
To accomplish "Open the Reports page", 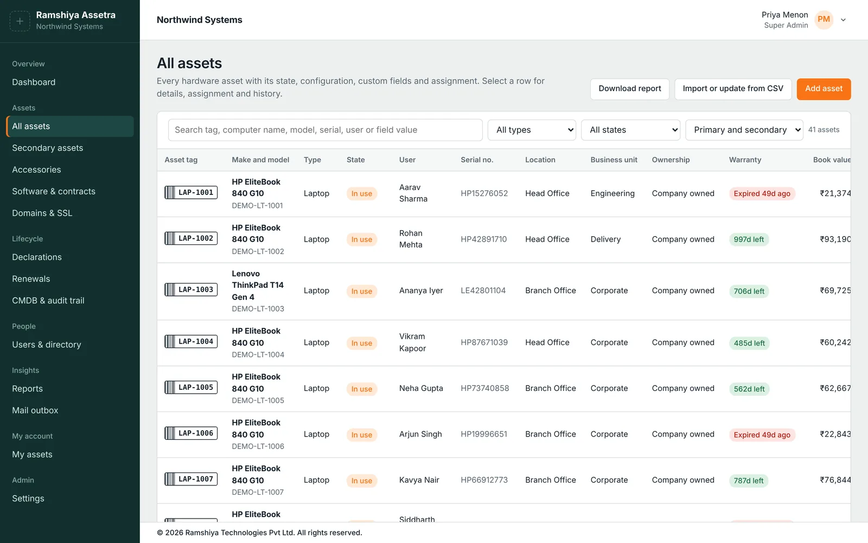I will tap(69, 388).
